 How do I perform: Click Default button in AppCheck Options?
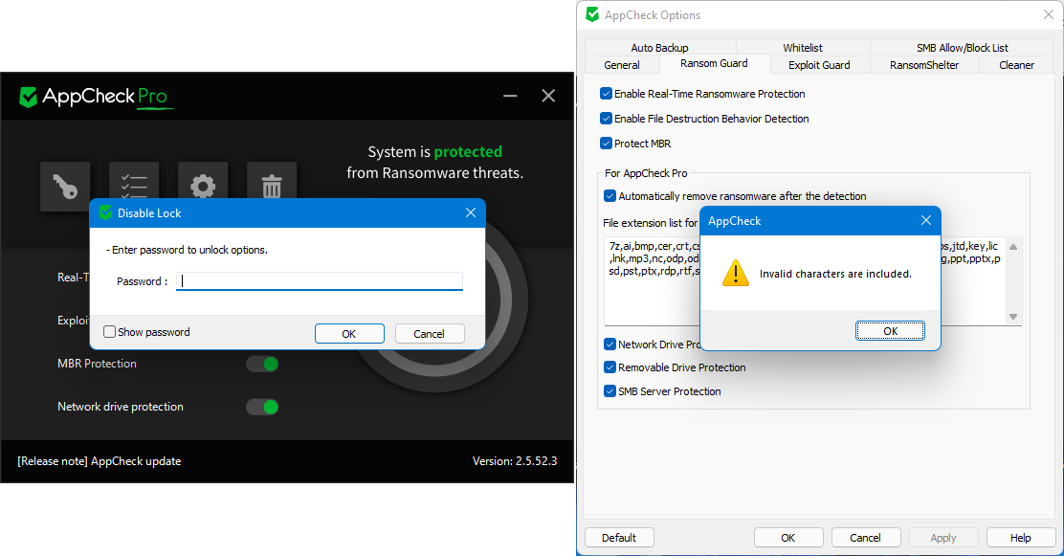[x=619, y=538]
